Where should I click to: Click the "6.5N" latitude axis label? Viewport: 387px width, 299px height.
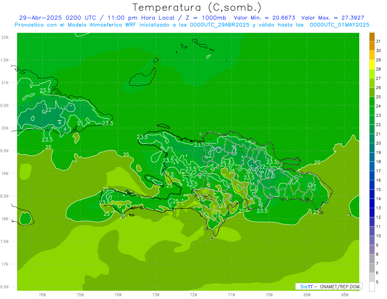[5, 287]
